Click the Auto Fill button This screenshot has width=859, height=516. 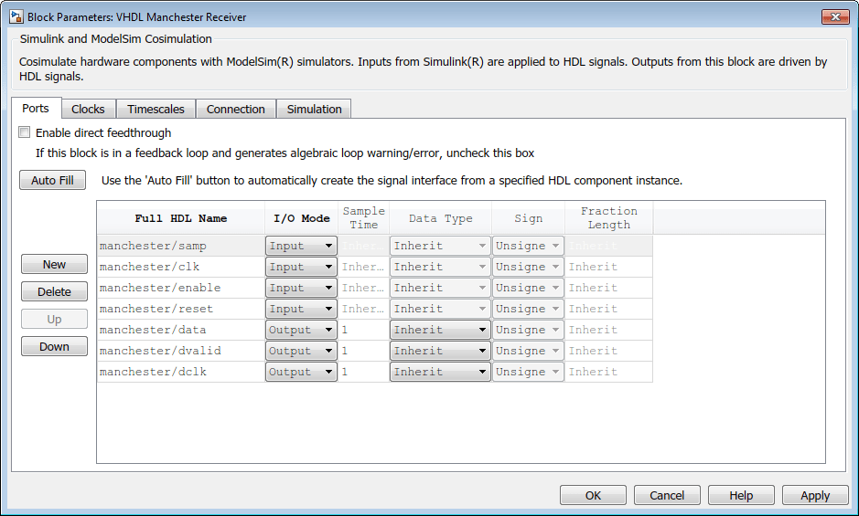click(52, 180)
